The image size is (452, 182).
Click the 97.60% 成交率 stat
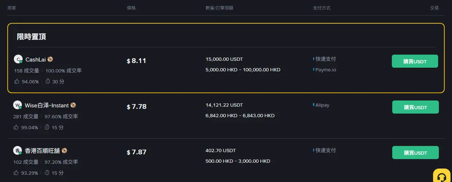[62, 116]
